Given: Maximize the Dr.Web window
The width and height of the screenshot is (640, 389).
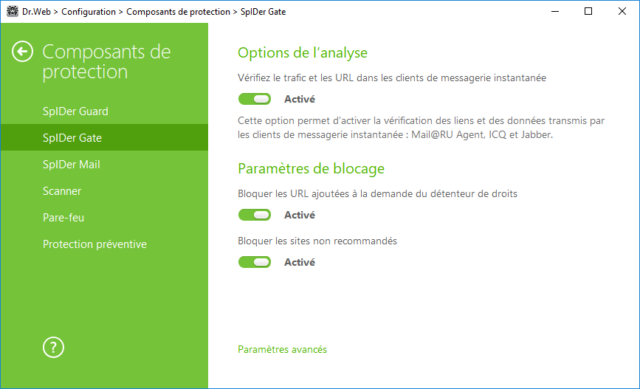Looking at the screenshot, I should 588,11.
